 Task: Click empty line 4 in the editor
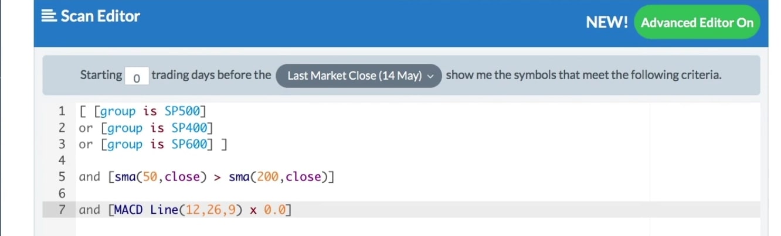(x=235, y=160)
